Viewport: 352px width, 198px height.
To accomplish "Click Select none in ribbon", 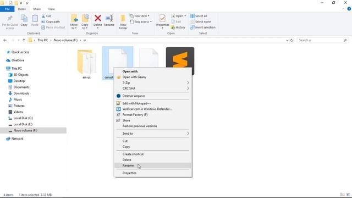I will tap(201, 22).
